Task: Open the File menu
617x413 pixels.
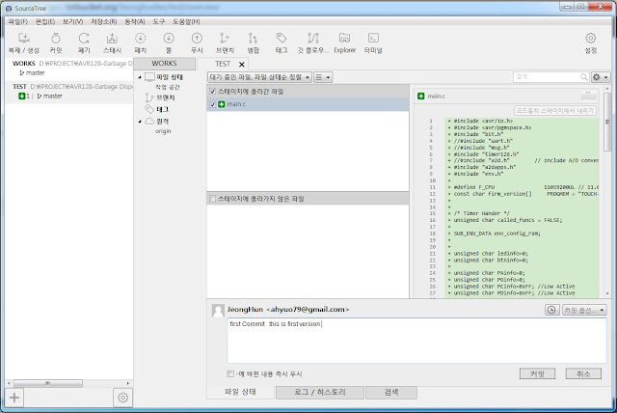Action: 17,21
